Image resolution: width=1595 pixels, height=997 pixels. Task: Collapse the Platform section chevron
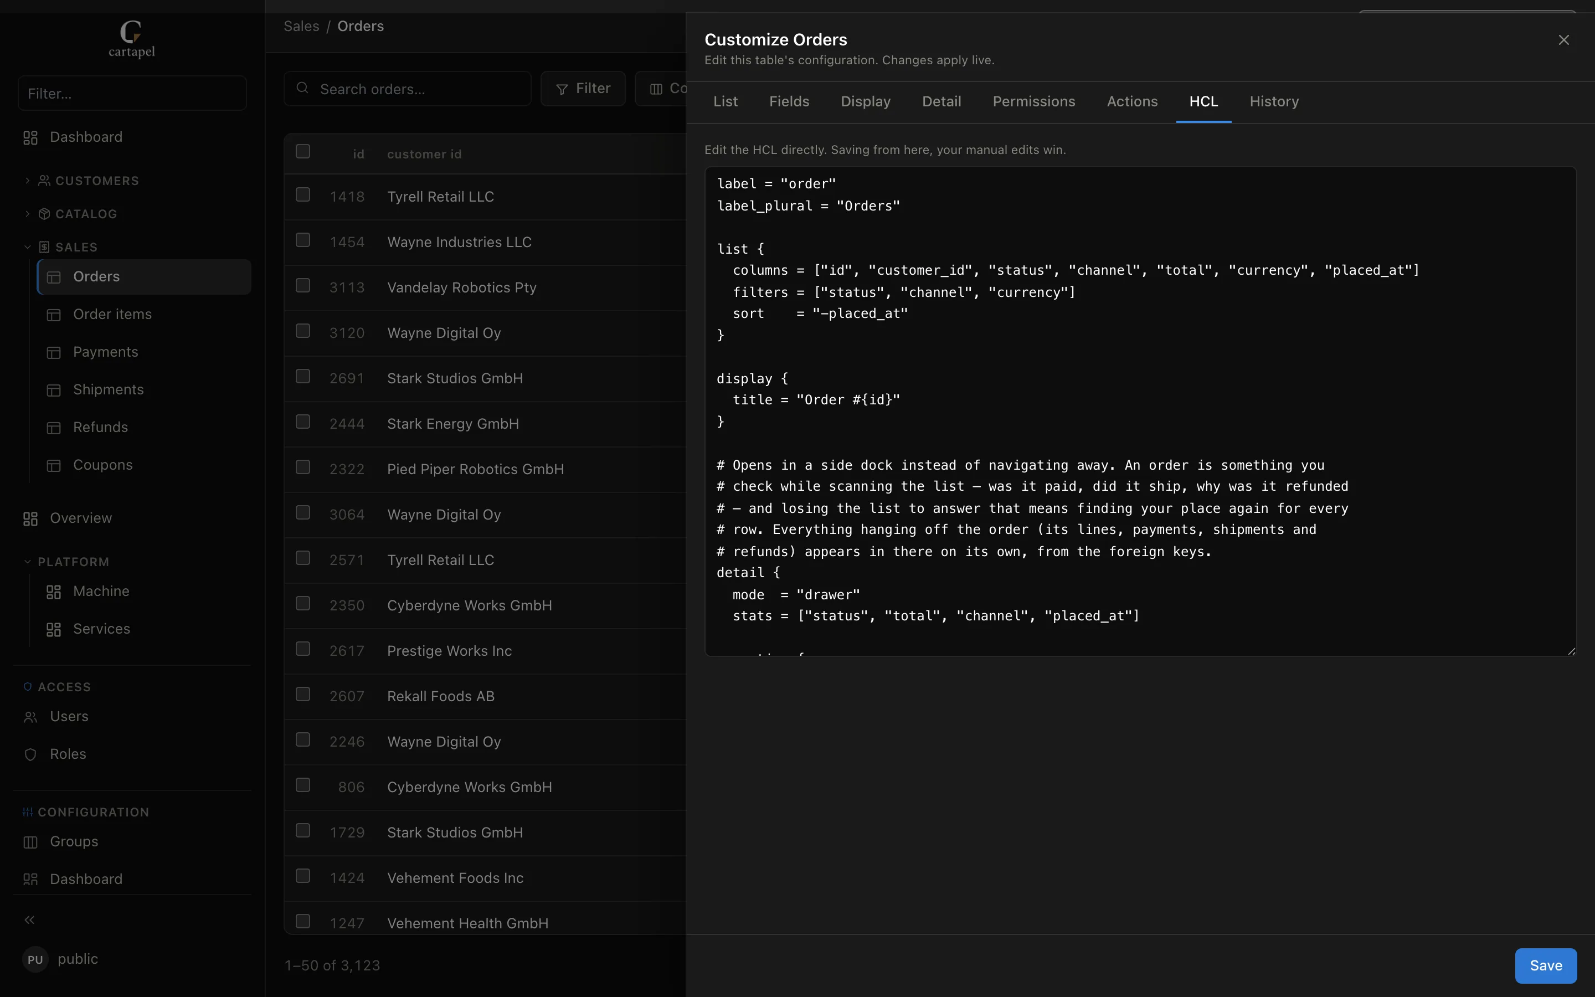tap(28, 562)
